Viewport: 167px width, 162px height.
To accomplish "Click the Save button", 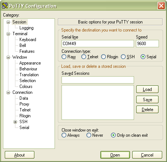I will (147, 100).
